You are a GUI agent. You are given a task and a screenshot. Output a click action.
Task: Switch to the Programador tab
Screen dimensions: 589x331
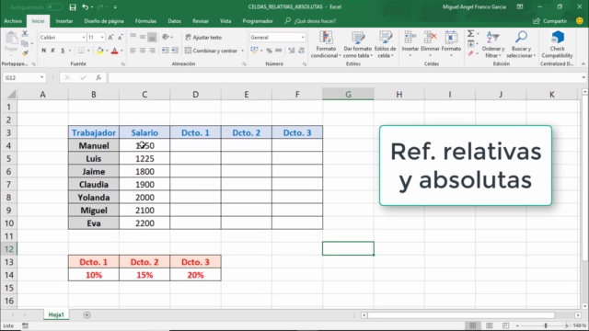pos(258,21)
